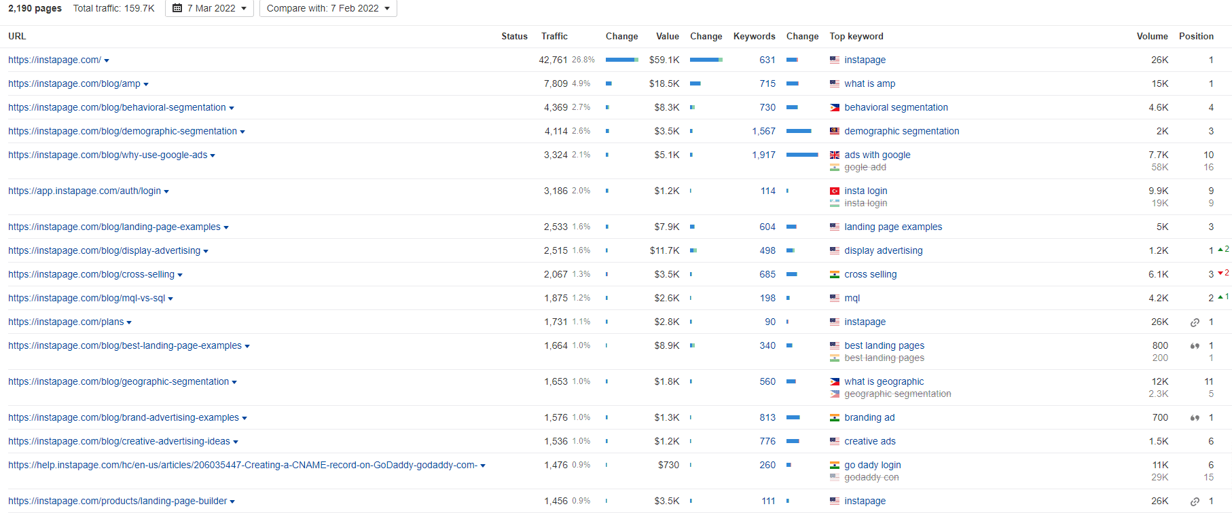Click the 1,567 keywords count link
Image resolution: width=1232 pixels, height=513 pixels.
[763, 131]
